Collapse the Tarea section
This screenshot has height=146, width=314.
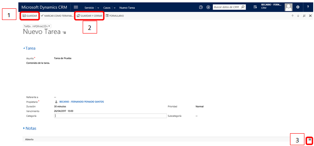[29, 48]
